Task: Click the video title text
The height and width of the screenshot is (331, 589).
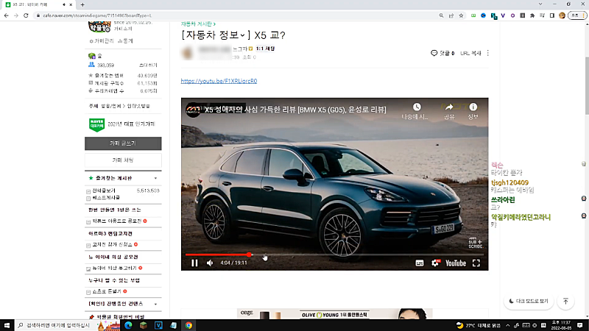Action: click(295, 110)
